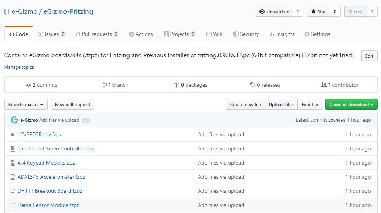Star this repository
The image size is (381, 213).
(x=318, y=11)
